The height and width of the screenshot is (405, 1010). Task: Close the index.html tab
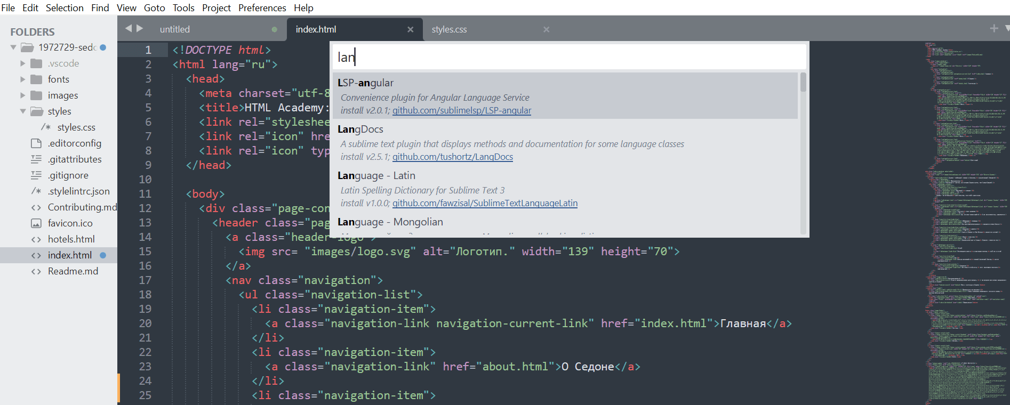click(410, 29)
